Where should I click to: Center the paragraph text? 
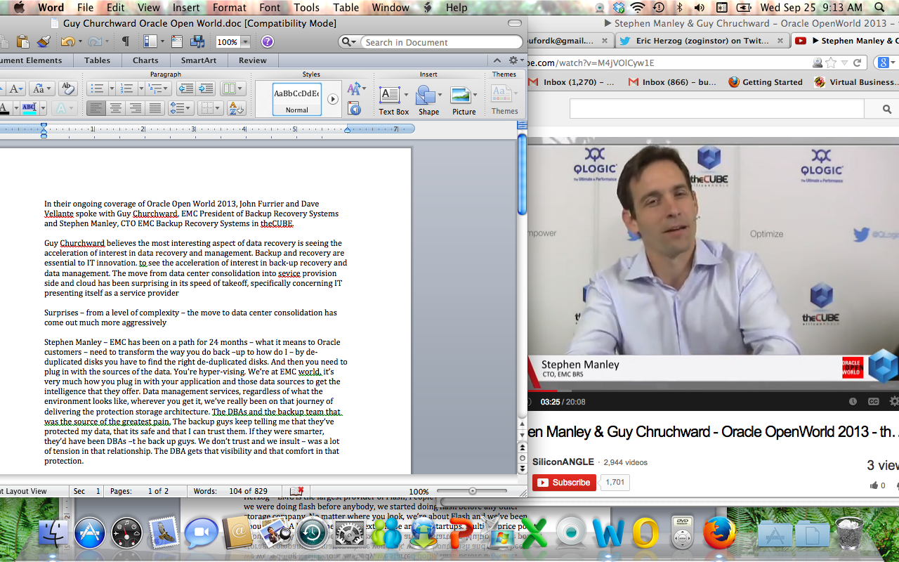(x=116, y=108)
